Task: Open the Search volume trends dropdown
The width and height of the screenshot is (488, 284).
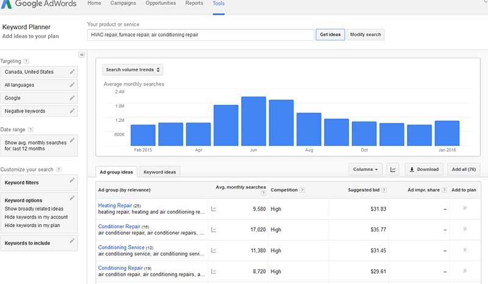Action: (x=132, y=70)
